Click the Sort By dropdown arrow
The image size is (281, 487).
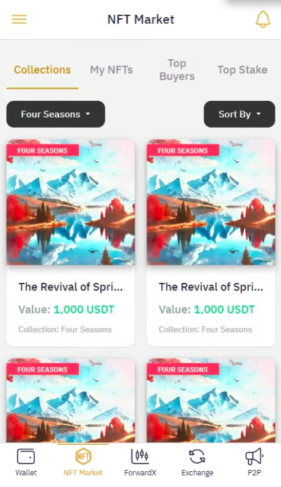tap(258, 114)
